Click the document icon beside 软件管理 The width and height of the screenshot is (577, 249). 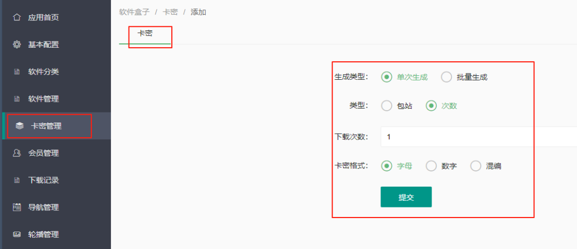click(16, 99)
